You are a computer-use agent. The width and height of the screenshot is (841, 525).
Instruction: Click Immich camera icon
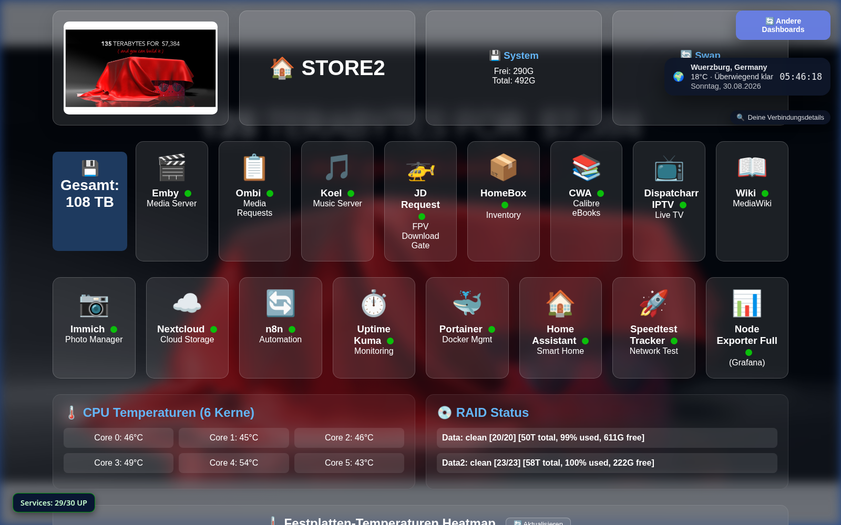[x=94, y=303]
